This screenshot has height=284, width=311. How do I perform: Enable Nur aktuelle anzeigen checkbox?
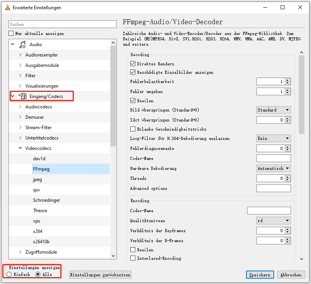[x=11, y=33]
